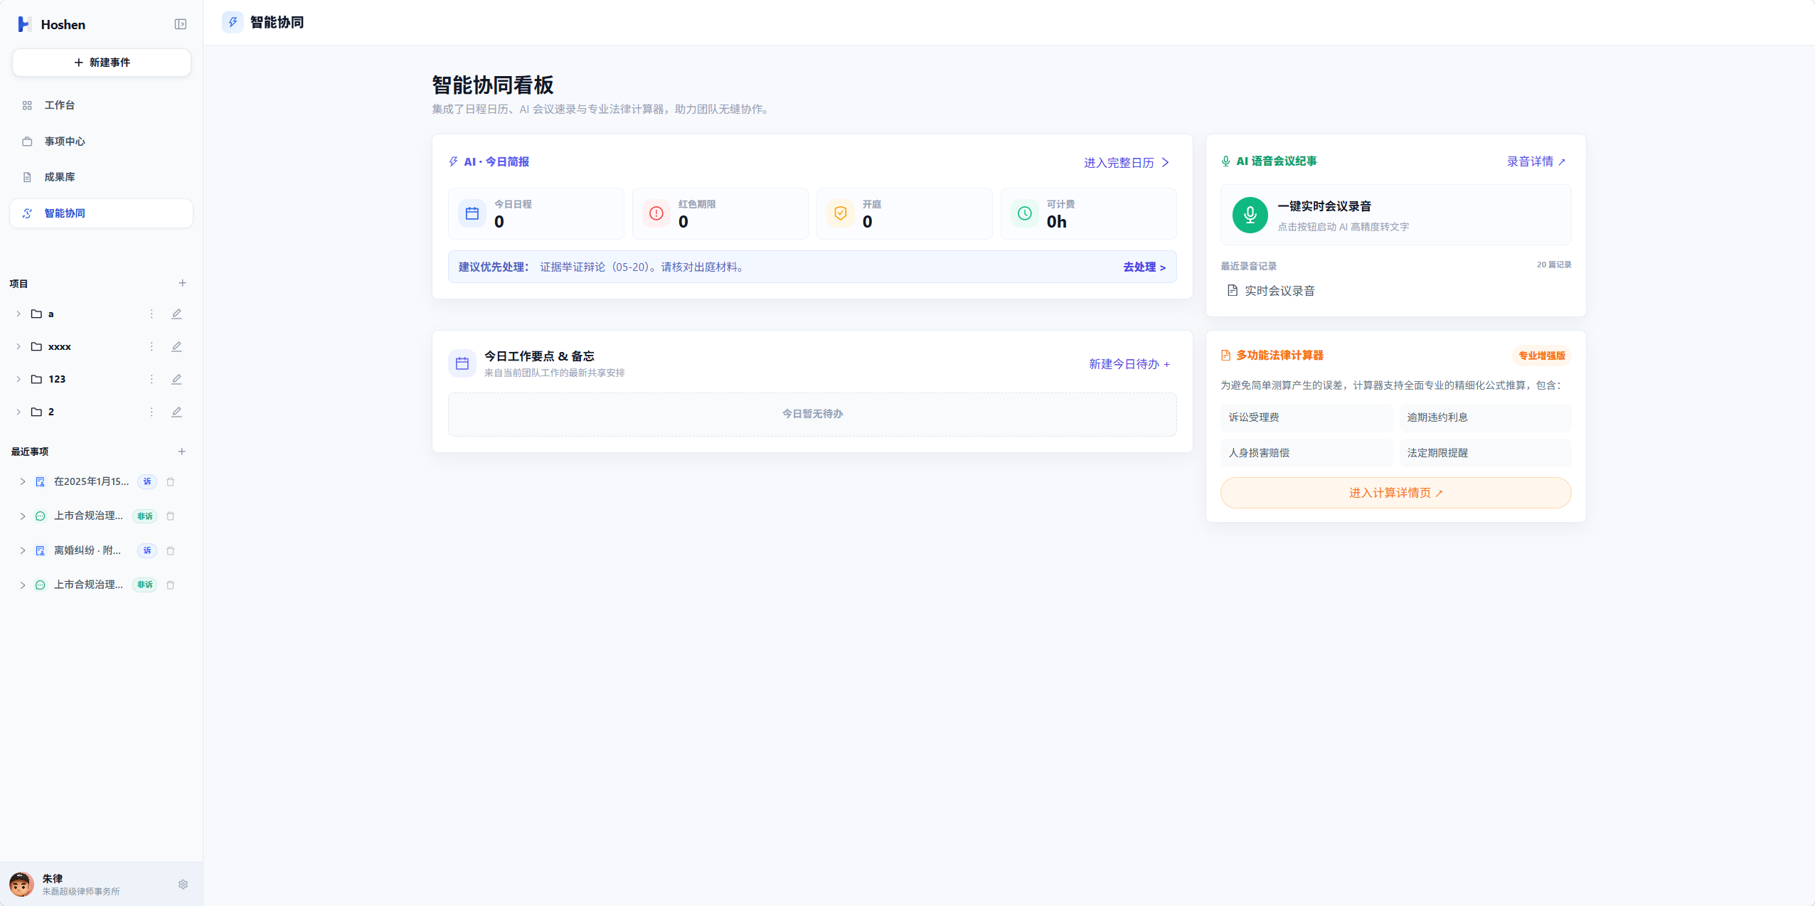Open settings gear next to 朱律

[183, 884]
